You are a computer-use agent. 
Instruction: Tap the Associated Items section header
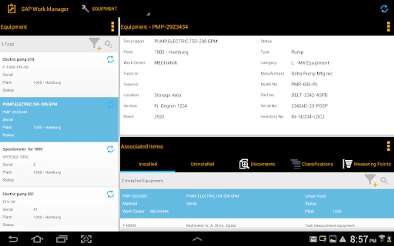[142, 147]
